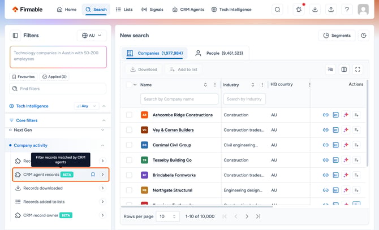Image resolution: width=379 pixels, height=230 pixels.
Task: Click AI sparkle icon for Vey & Corran Builders
Action: [x=346, y=130]
